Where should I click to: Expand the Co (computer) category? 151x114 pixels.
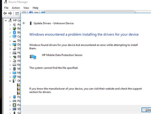[x=10, y=37]
